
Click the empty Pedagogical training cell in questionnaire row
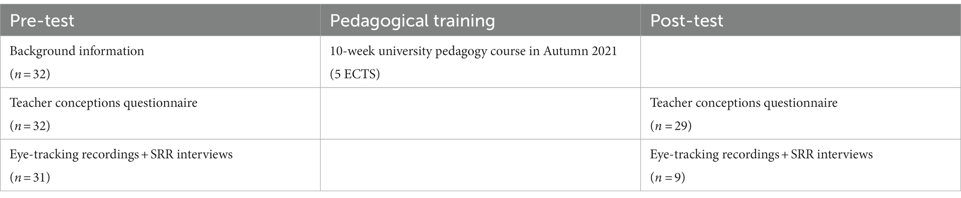(480, 113)
